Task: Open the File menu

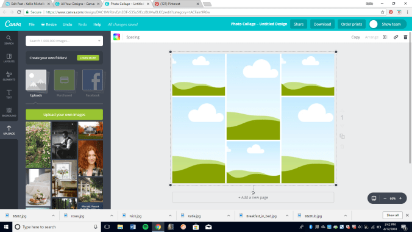Action: pos(32,24)
